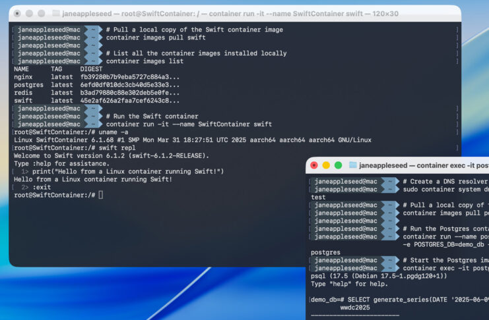Click the swift digest 45e2af626a2faa7cef6243c8
This screenshot has width=489, height=320.
pyautogui.click(x=130, y=101)
